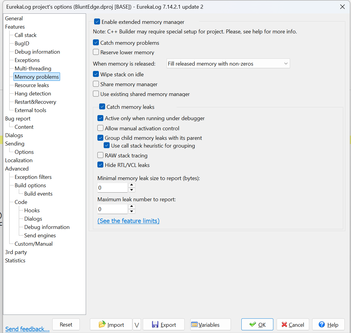Click the Maximum leak number input field
Screen dimensions: 351x333
(112, 209)
